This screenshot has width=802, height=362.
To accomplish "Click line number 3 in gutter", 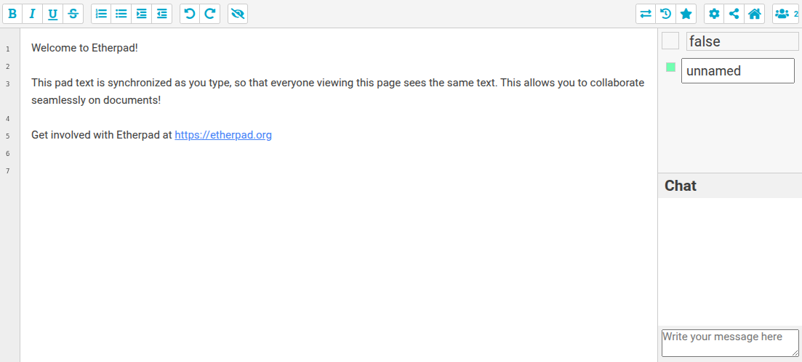I will [8, 84].
